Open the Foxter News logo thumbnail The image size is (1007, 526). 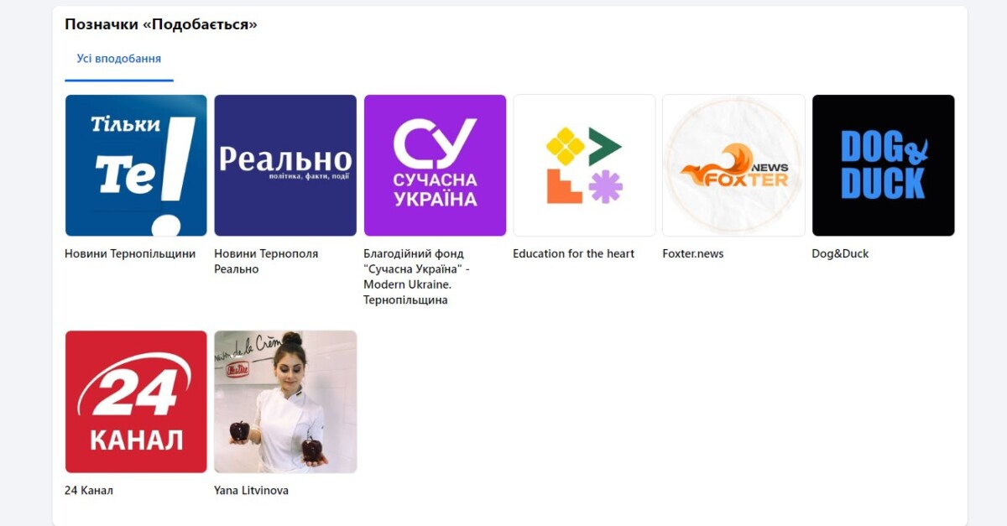[x=733, y=165]
